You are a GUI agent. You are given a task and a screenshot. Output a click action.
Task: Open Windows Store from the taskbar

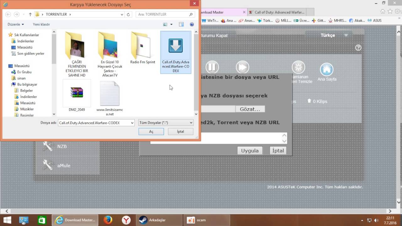pyautogui.click(x=42, y=220)
